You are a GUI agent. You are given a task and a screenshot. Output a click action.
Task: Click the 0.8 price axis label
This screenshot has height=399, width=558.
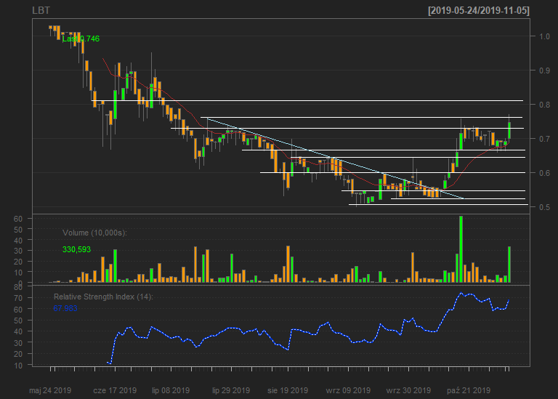(544, 105)
